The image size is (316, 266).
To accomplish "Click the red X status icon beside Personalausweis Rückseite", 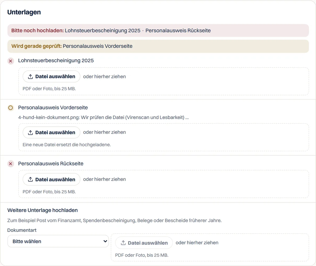I will 11,164.
